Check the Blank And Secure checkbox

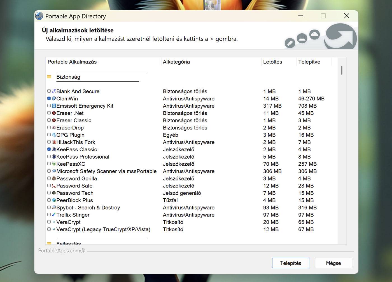tap(49, 91)
